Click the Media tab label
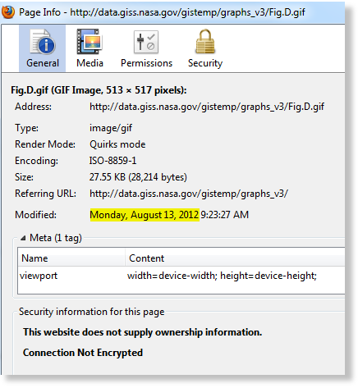 (89, 63)
